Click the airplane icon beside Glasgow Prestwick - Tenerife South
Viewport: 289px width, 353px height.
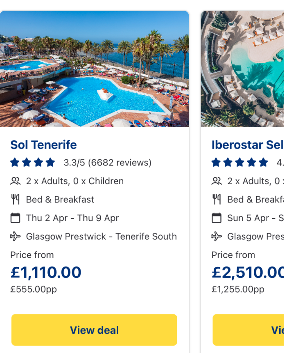(15, 236)
